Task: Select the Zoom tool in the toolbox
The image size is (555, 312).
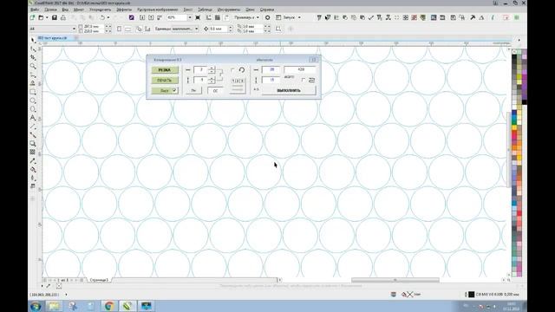Action: 33,66
